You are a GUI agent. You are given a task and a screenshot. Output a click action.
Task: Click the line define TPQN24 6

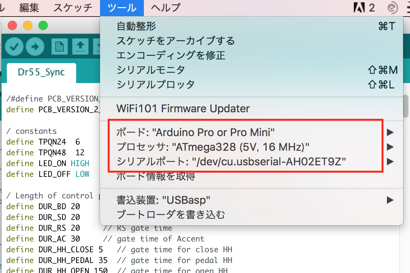coord(43,142)
